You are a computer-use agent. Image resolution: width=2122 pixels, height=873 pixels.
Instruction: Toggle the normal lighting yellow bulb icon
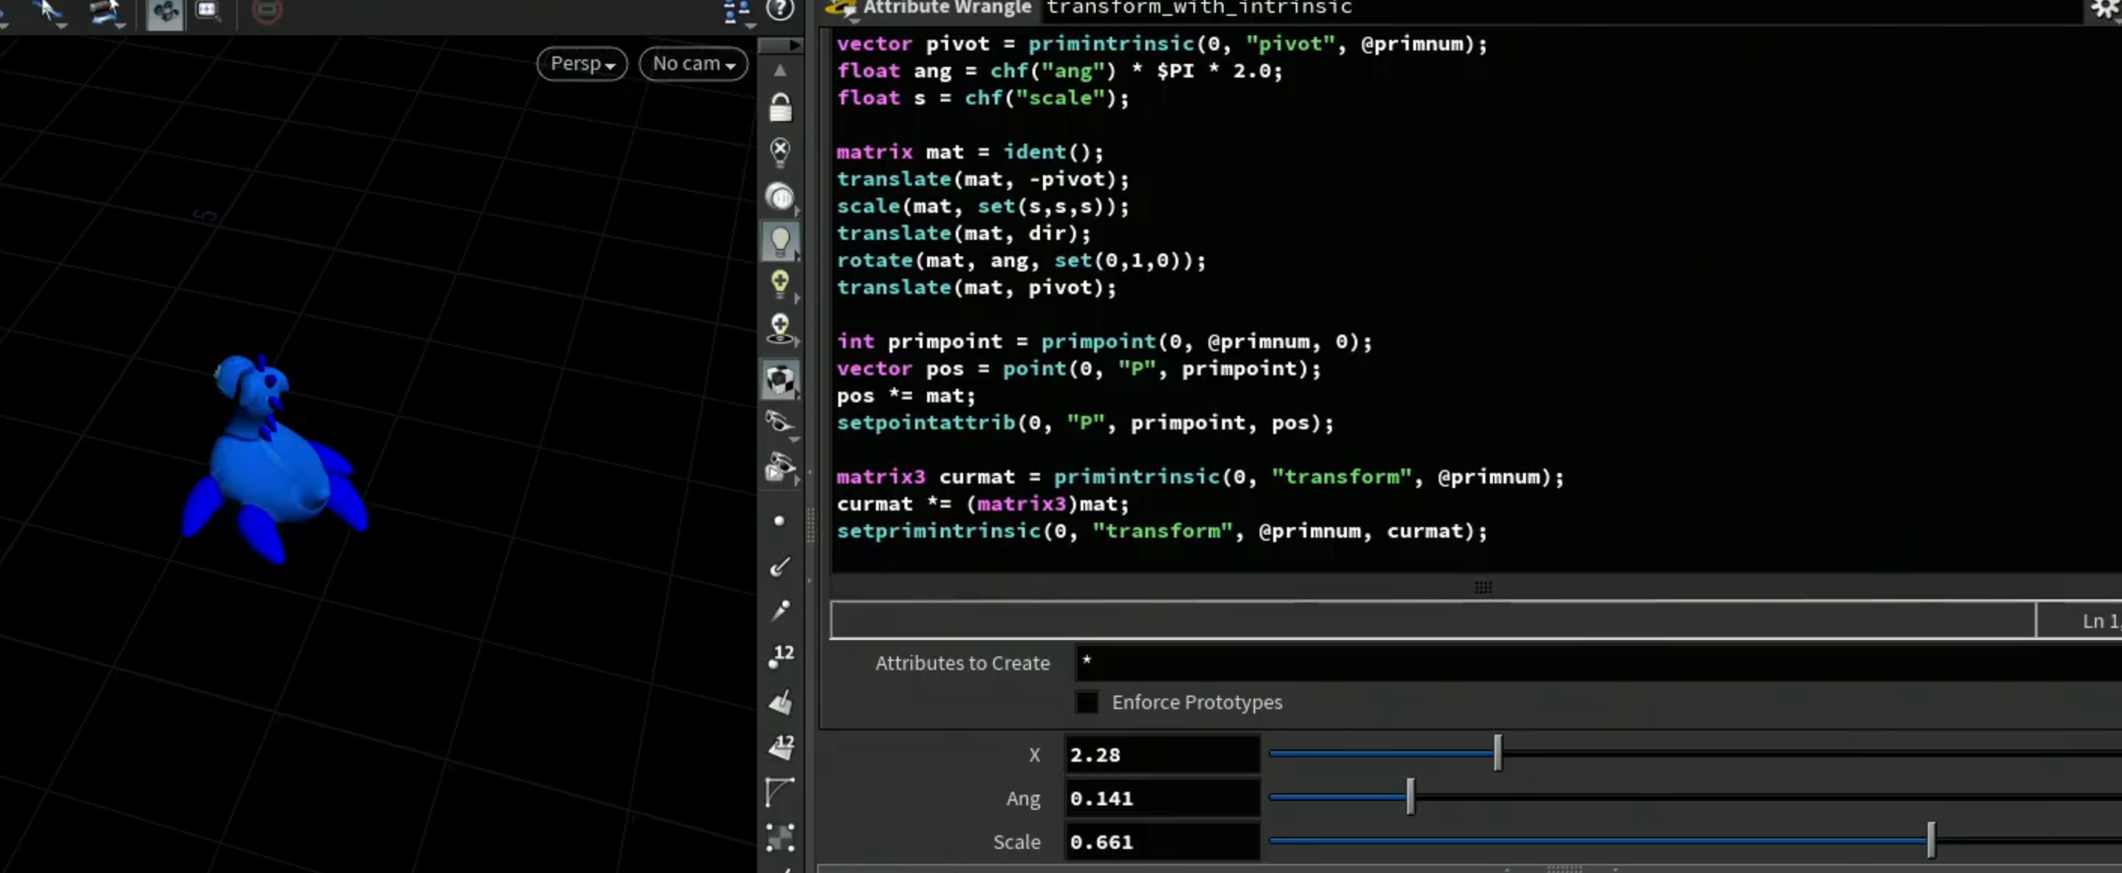[x=780, y=284]
